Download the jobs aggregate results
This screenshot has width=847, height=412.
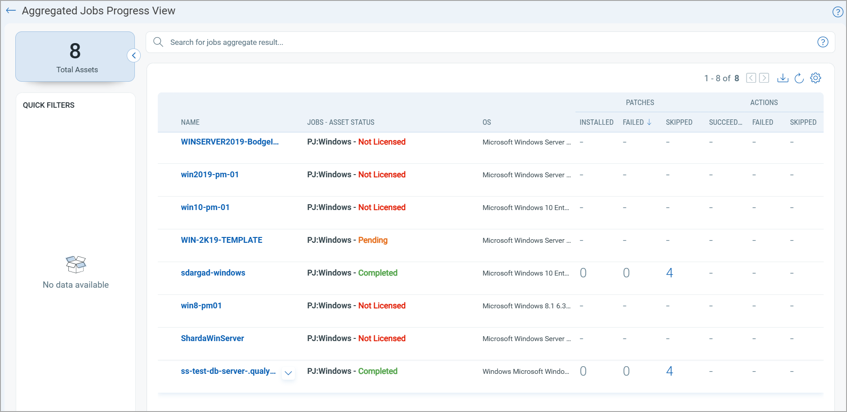[783, 78]
